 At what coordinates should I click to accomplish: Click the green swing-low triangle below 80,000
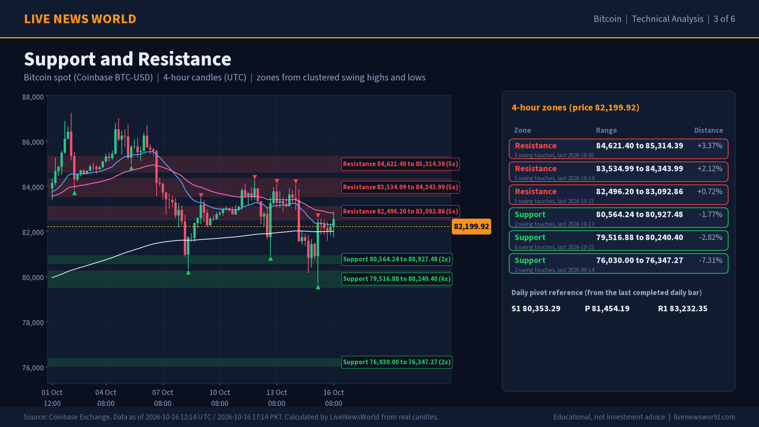coord(318,287)
